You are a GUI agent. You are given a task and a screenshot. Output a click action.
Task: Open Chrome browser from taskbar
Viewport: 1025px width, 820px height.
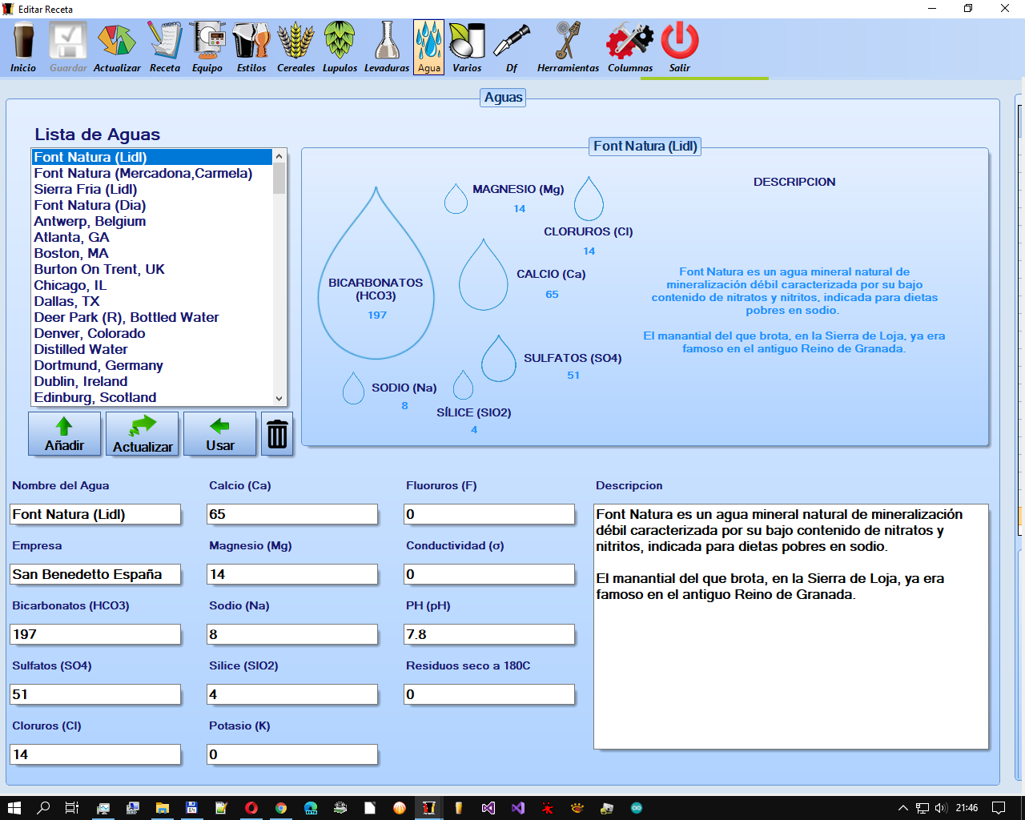click(281, 807)
